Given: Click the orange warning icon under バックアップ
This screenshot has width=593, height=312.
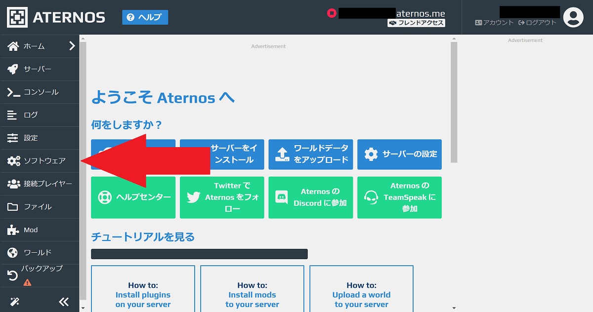Looking at the screenshot, I should coord(27,282).
